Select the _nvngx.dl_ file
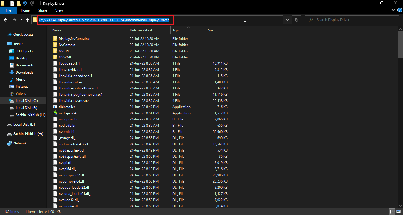The height and width of the screenshot is (215, 403). [x=67, y=138]
